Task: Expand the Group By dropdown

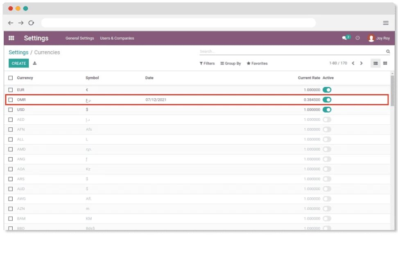Action: 231,63
